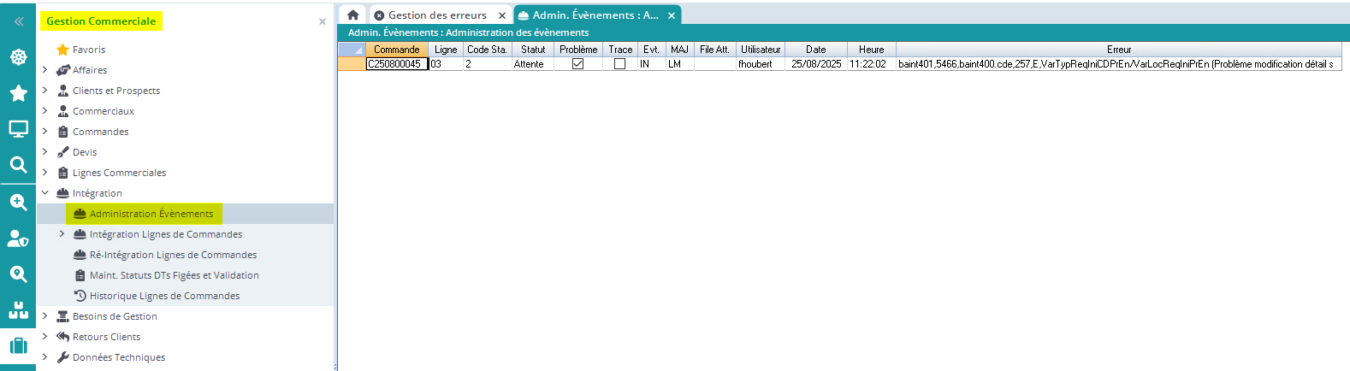Image resolution: width=1350 pixels, height=371 pixels.
Task: Click the ship wheel icon in left bar
Action: pos(18,57)
